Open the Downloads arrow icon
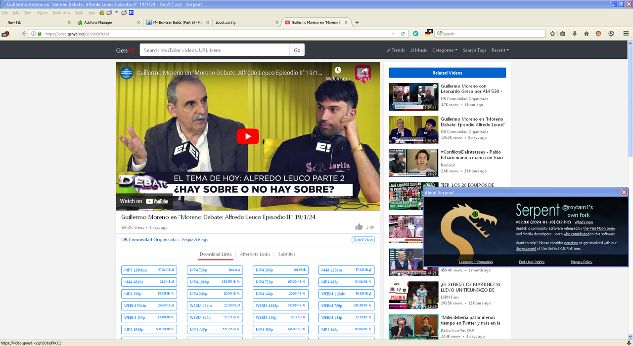 tap(575, 34)
